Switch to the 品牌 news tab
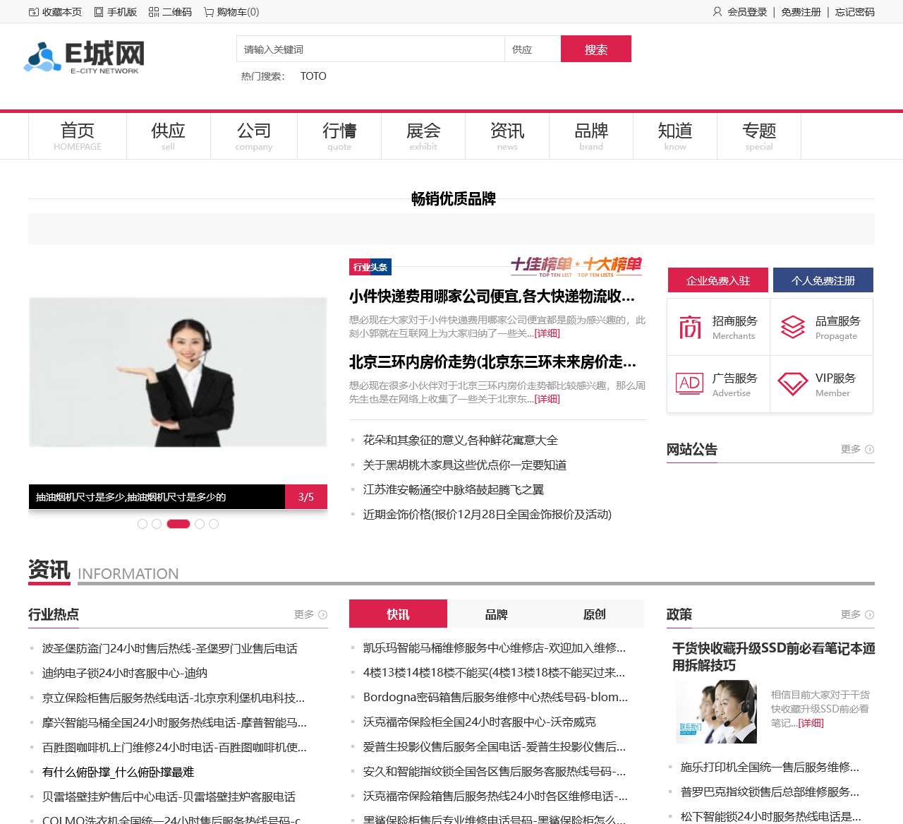Image resolution: width=903 pixels, height=824 pixels. (x=496, y=614)
